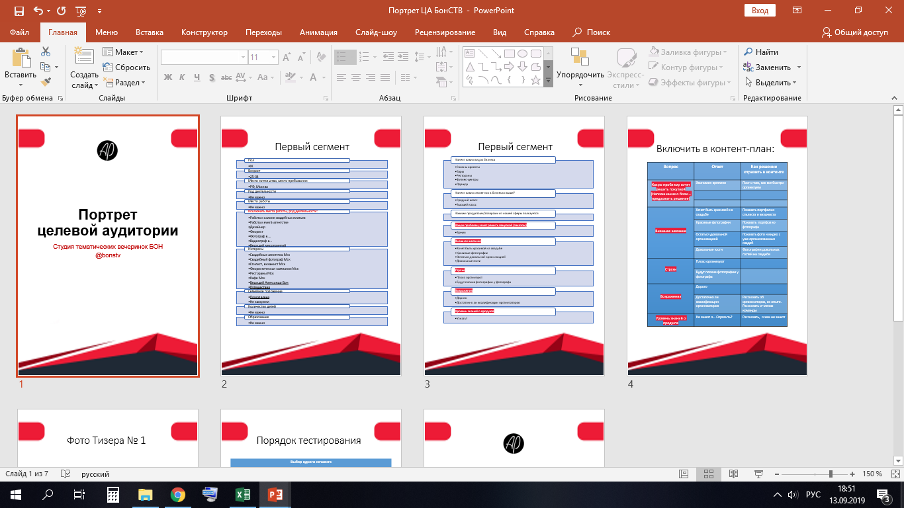Switch to Slide Sorter view button
The width and height of the screenshot is (904, 508).
pos(709,474)
